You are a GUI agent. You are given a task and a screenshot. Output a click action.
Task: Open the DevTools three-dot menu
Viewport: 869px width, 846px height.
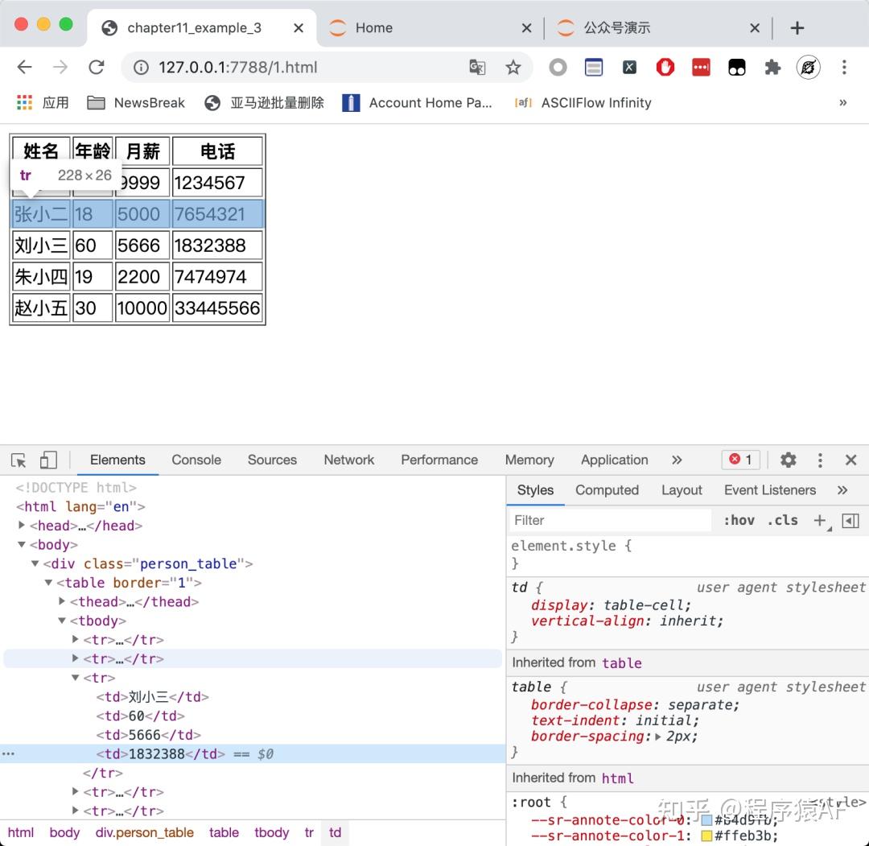coord(819,460)
